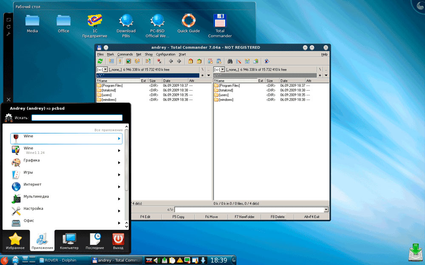Switch to the Компьютер tab in launcher
The width and height of the screenshot is (425, 265).
(x=69, y=241)
